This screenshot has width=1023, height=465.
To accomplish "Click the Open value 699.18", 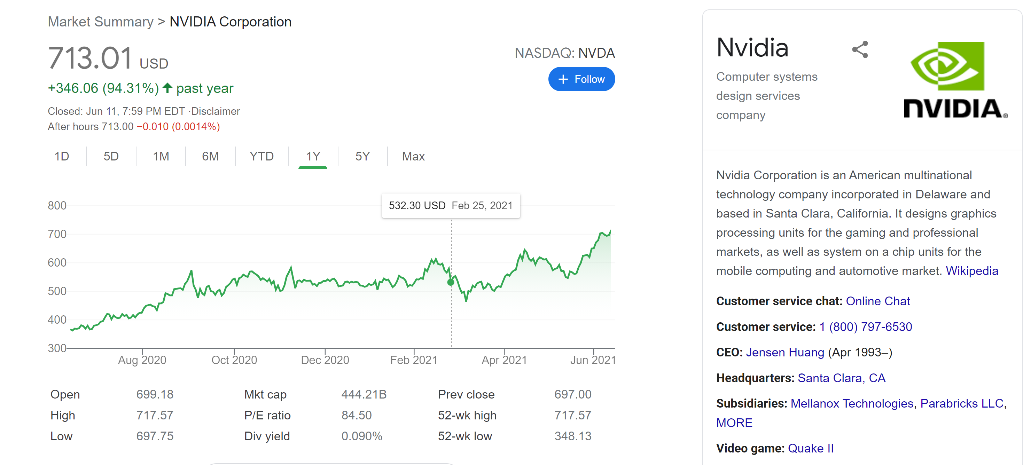I will [155, 394].
